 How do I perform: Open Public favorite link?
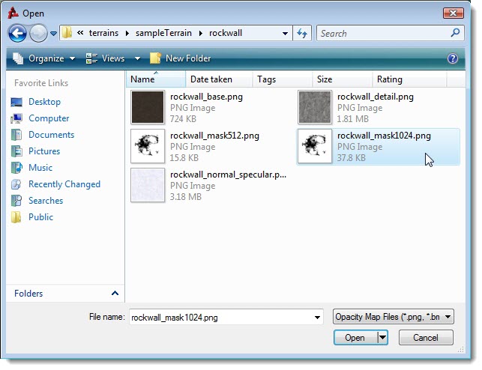click(x=40, y=217)
